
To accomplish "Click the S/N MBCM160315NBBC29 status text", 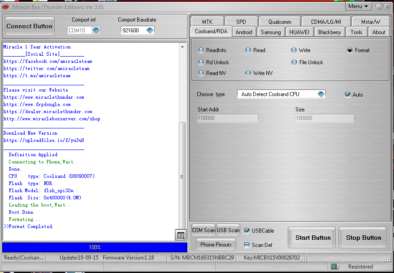I will (x=202, y=258).
